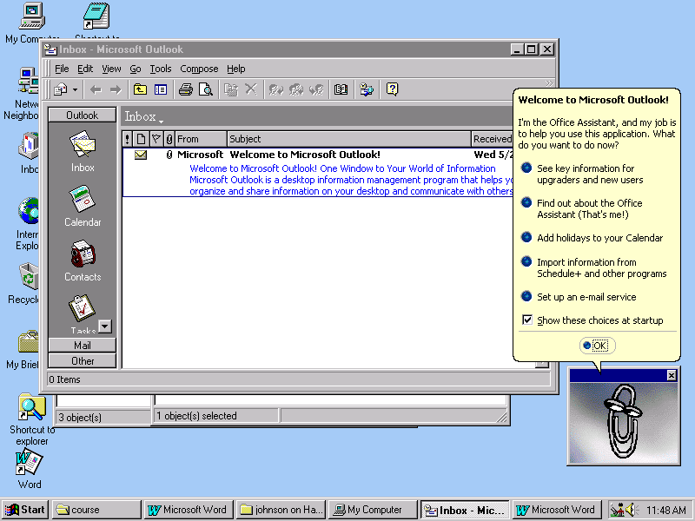Switch to the Other group button
The image size is (695, 521).
pyautogui.click(x=82, y=361)
